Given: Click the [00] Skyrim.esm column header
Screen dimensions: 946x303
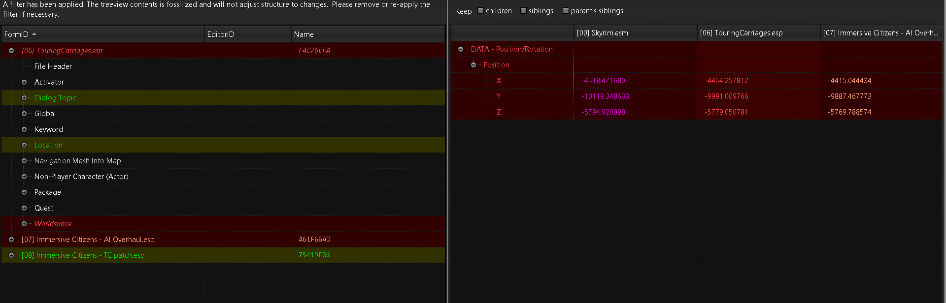Looking at the screenshot, I should coord(635,33).
